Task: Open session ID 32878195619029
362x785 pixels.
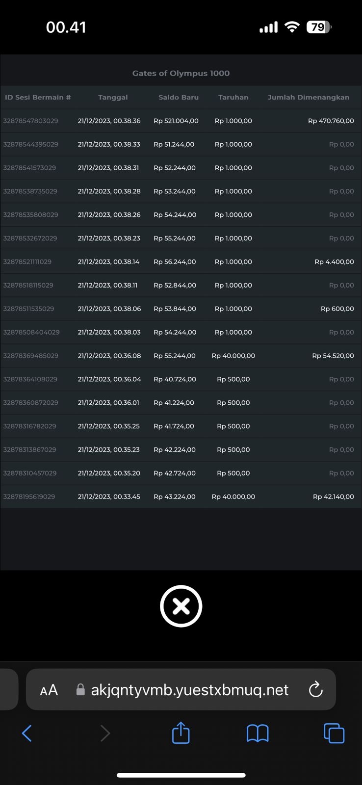Action: point(29,497)
